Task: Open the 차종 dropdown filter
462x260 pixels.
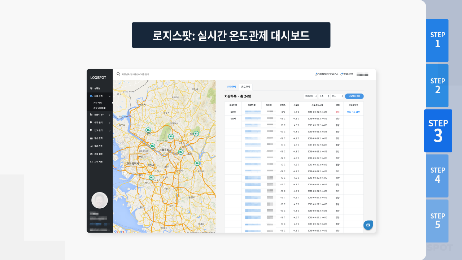Action: coord(324,96)
